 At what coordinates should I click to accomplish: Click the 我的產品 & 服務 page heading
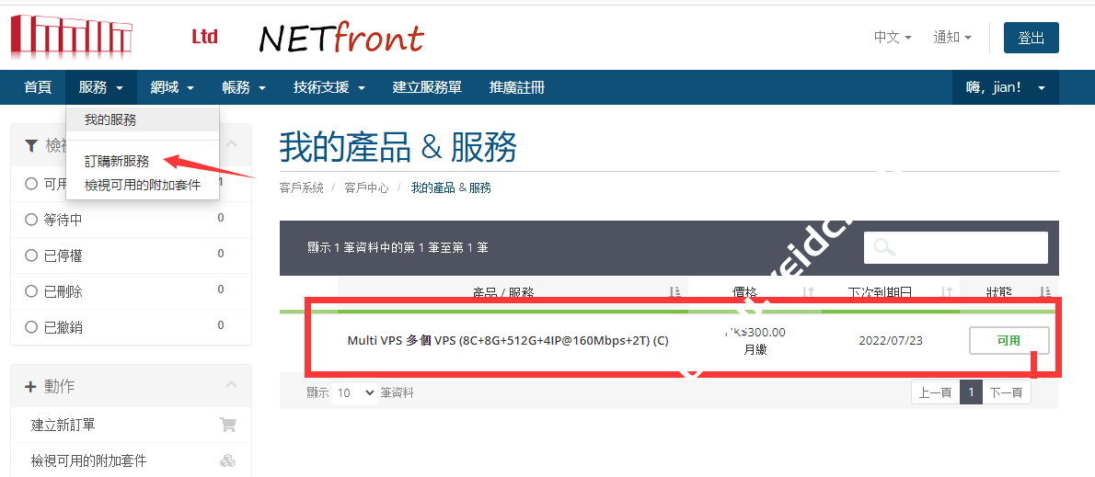[398, 147]
